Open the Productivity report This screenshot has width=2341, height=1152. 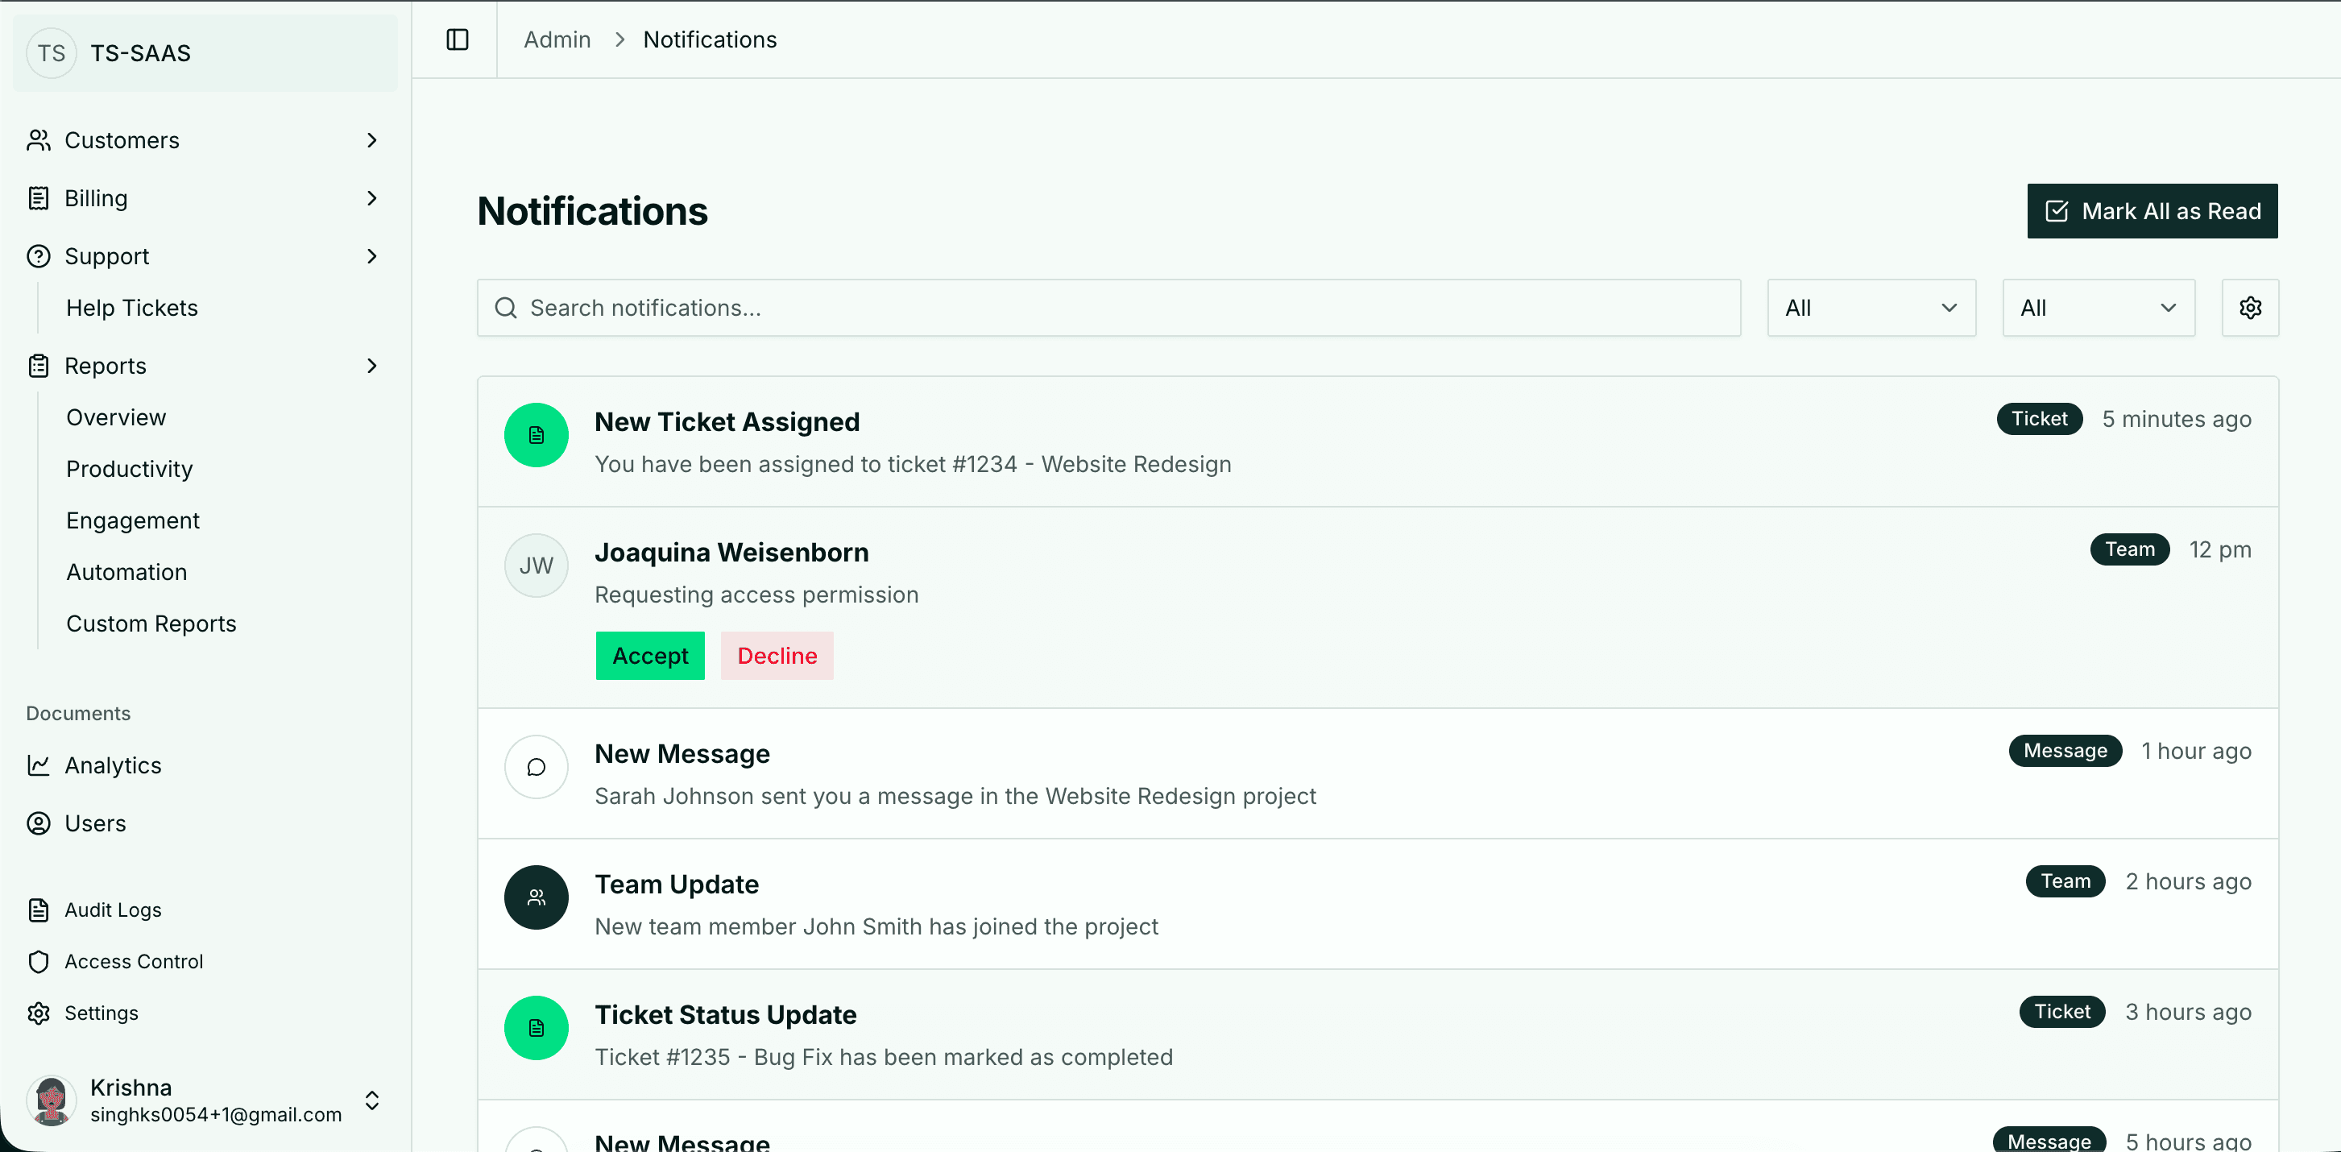coord(129,469)
